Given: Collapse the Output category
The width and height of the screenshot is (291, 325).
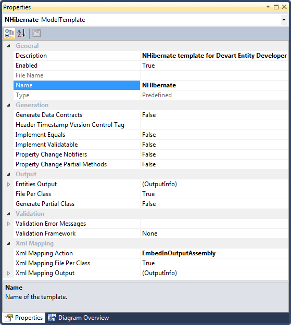Looking at the screenshot, I should pyautogui.click(x=8, y=174).
